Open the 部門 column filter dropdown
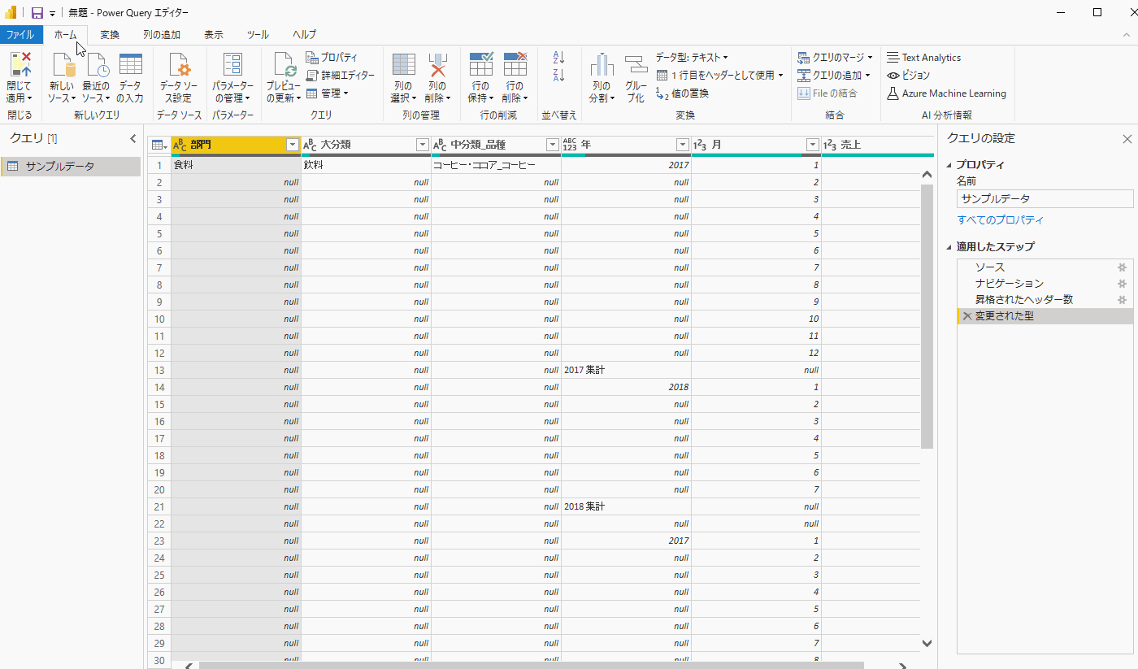 [x=293, y=145]
